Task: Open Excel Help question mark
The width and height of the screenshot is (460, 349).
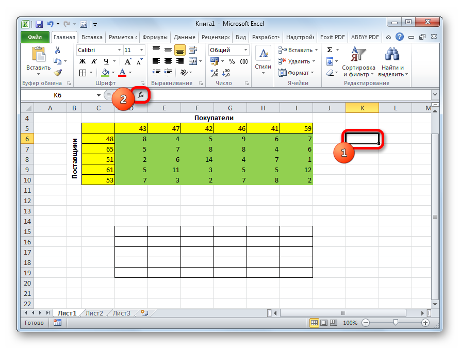Action: point(399,37)
